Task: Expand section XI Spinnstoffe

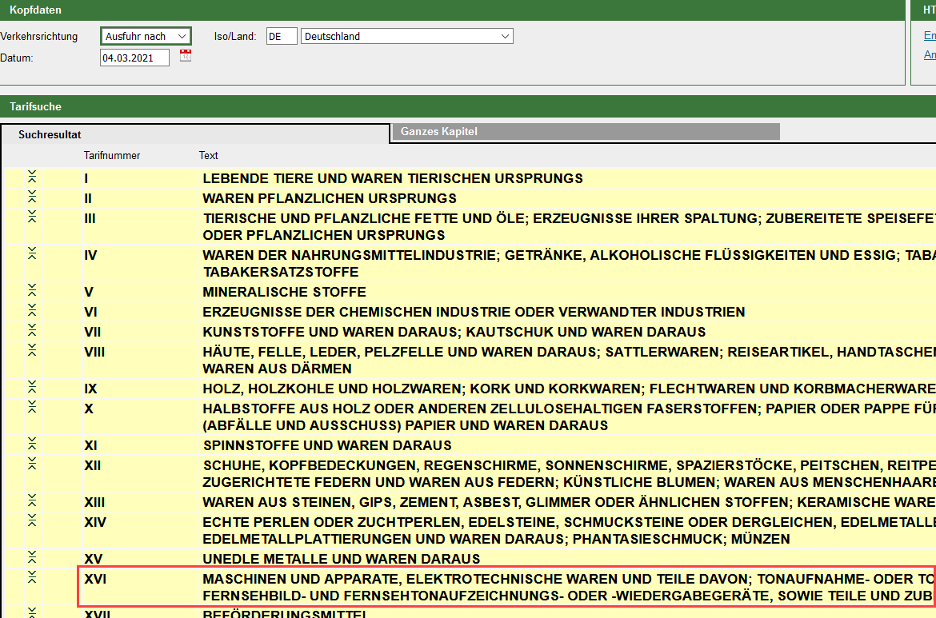Action: (32, 444)
